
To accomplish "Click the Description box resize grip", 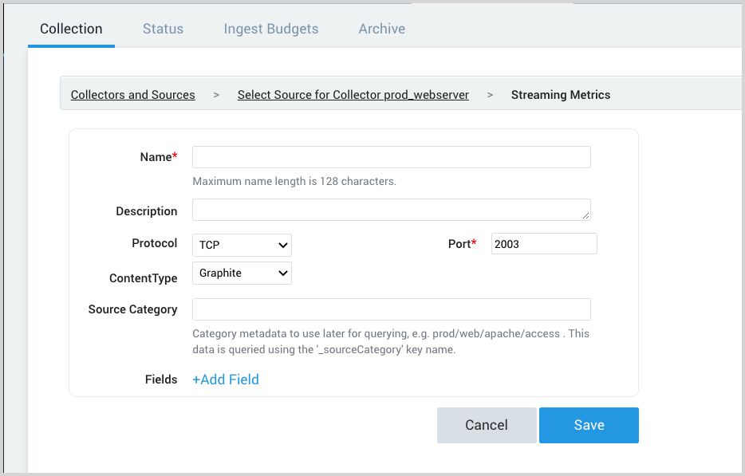I will click(588, 218).
